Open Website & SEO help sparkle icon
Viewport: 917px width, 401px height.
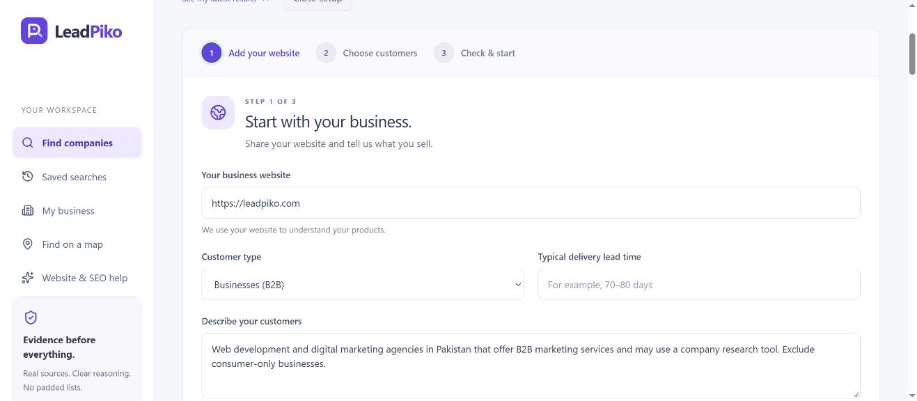[28, 278]
